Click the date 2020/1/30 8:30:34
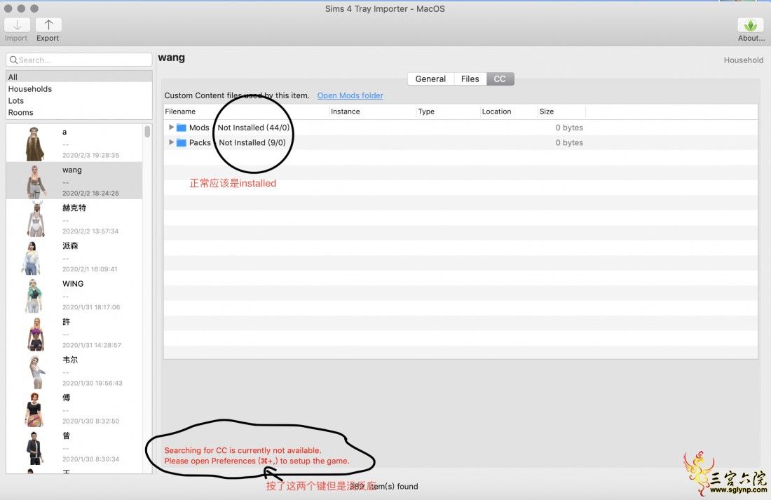The width and height of the screenshot is (771, 500). 90,459
